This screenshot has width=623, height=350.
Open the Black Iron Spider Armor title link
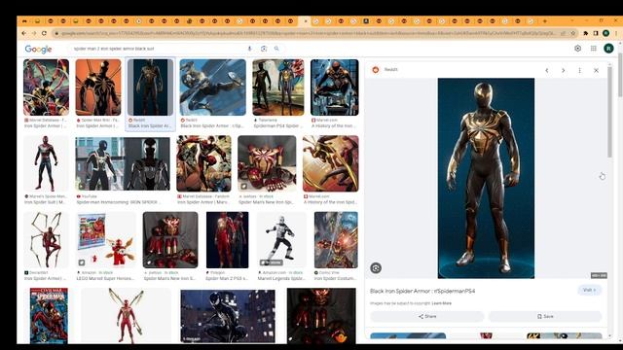(422, 291)
